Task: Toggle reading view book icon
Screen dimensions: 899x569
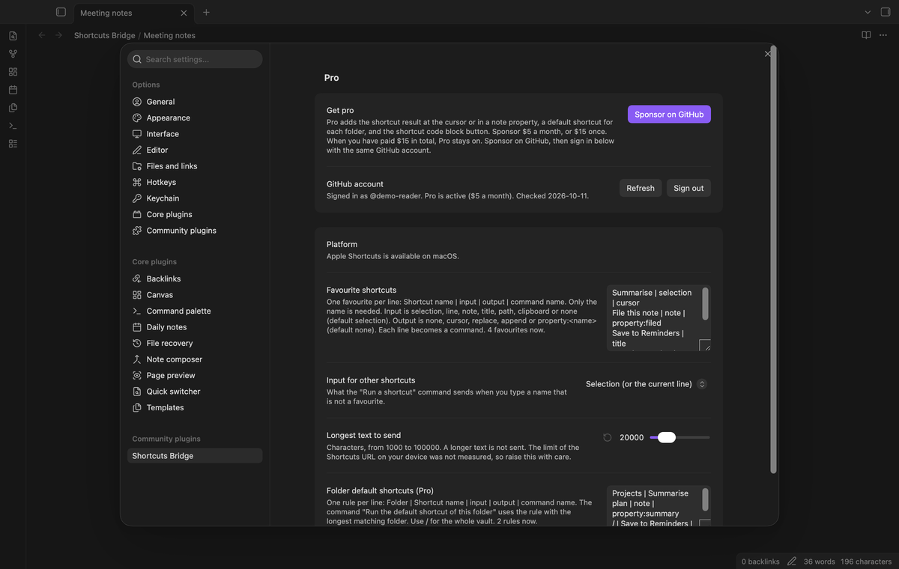Action: [866, 35]
